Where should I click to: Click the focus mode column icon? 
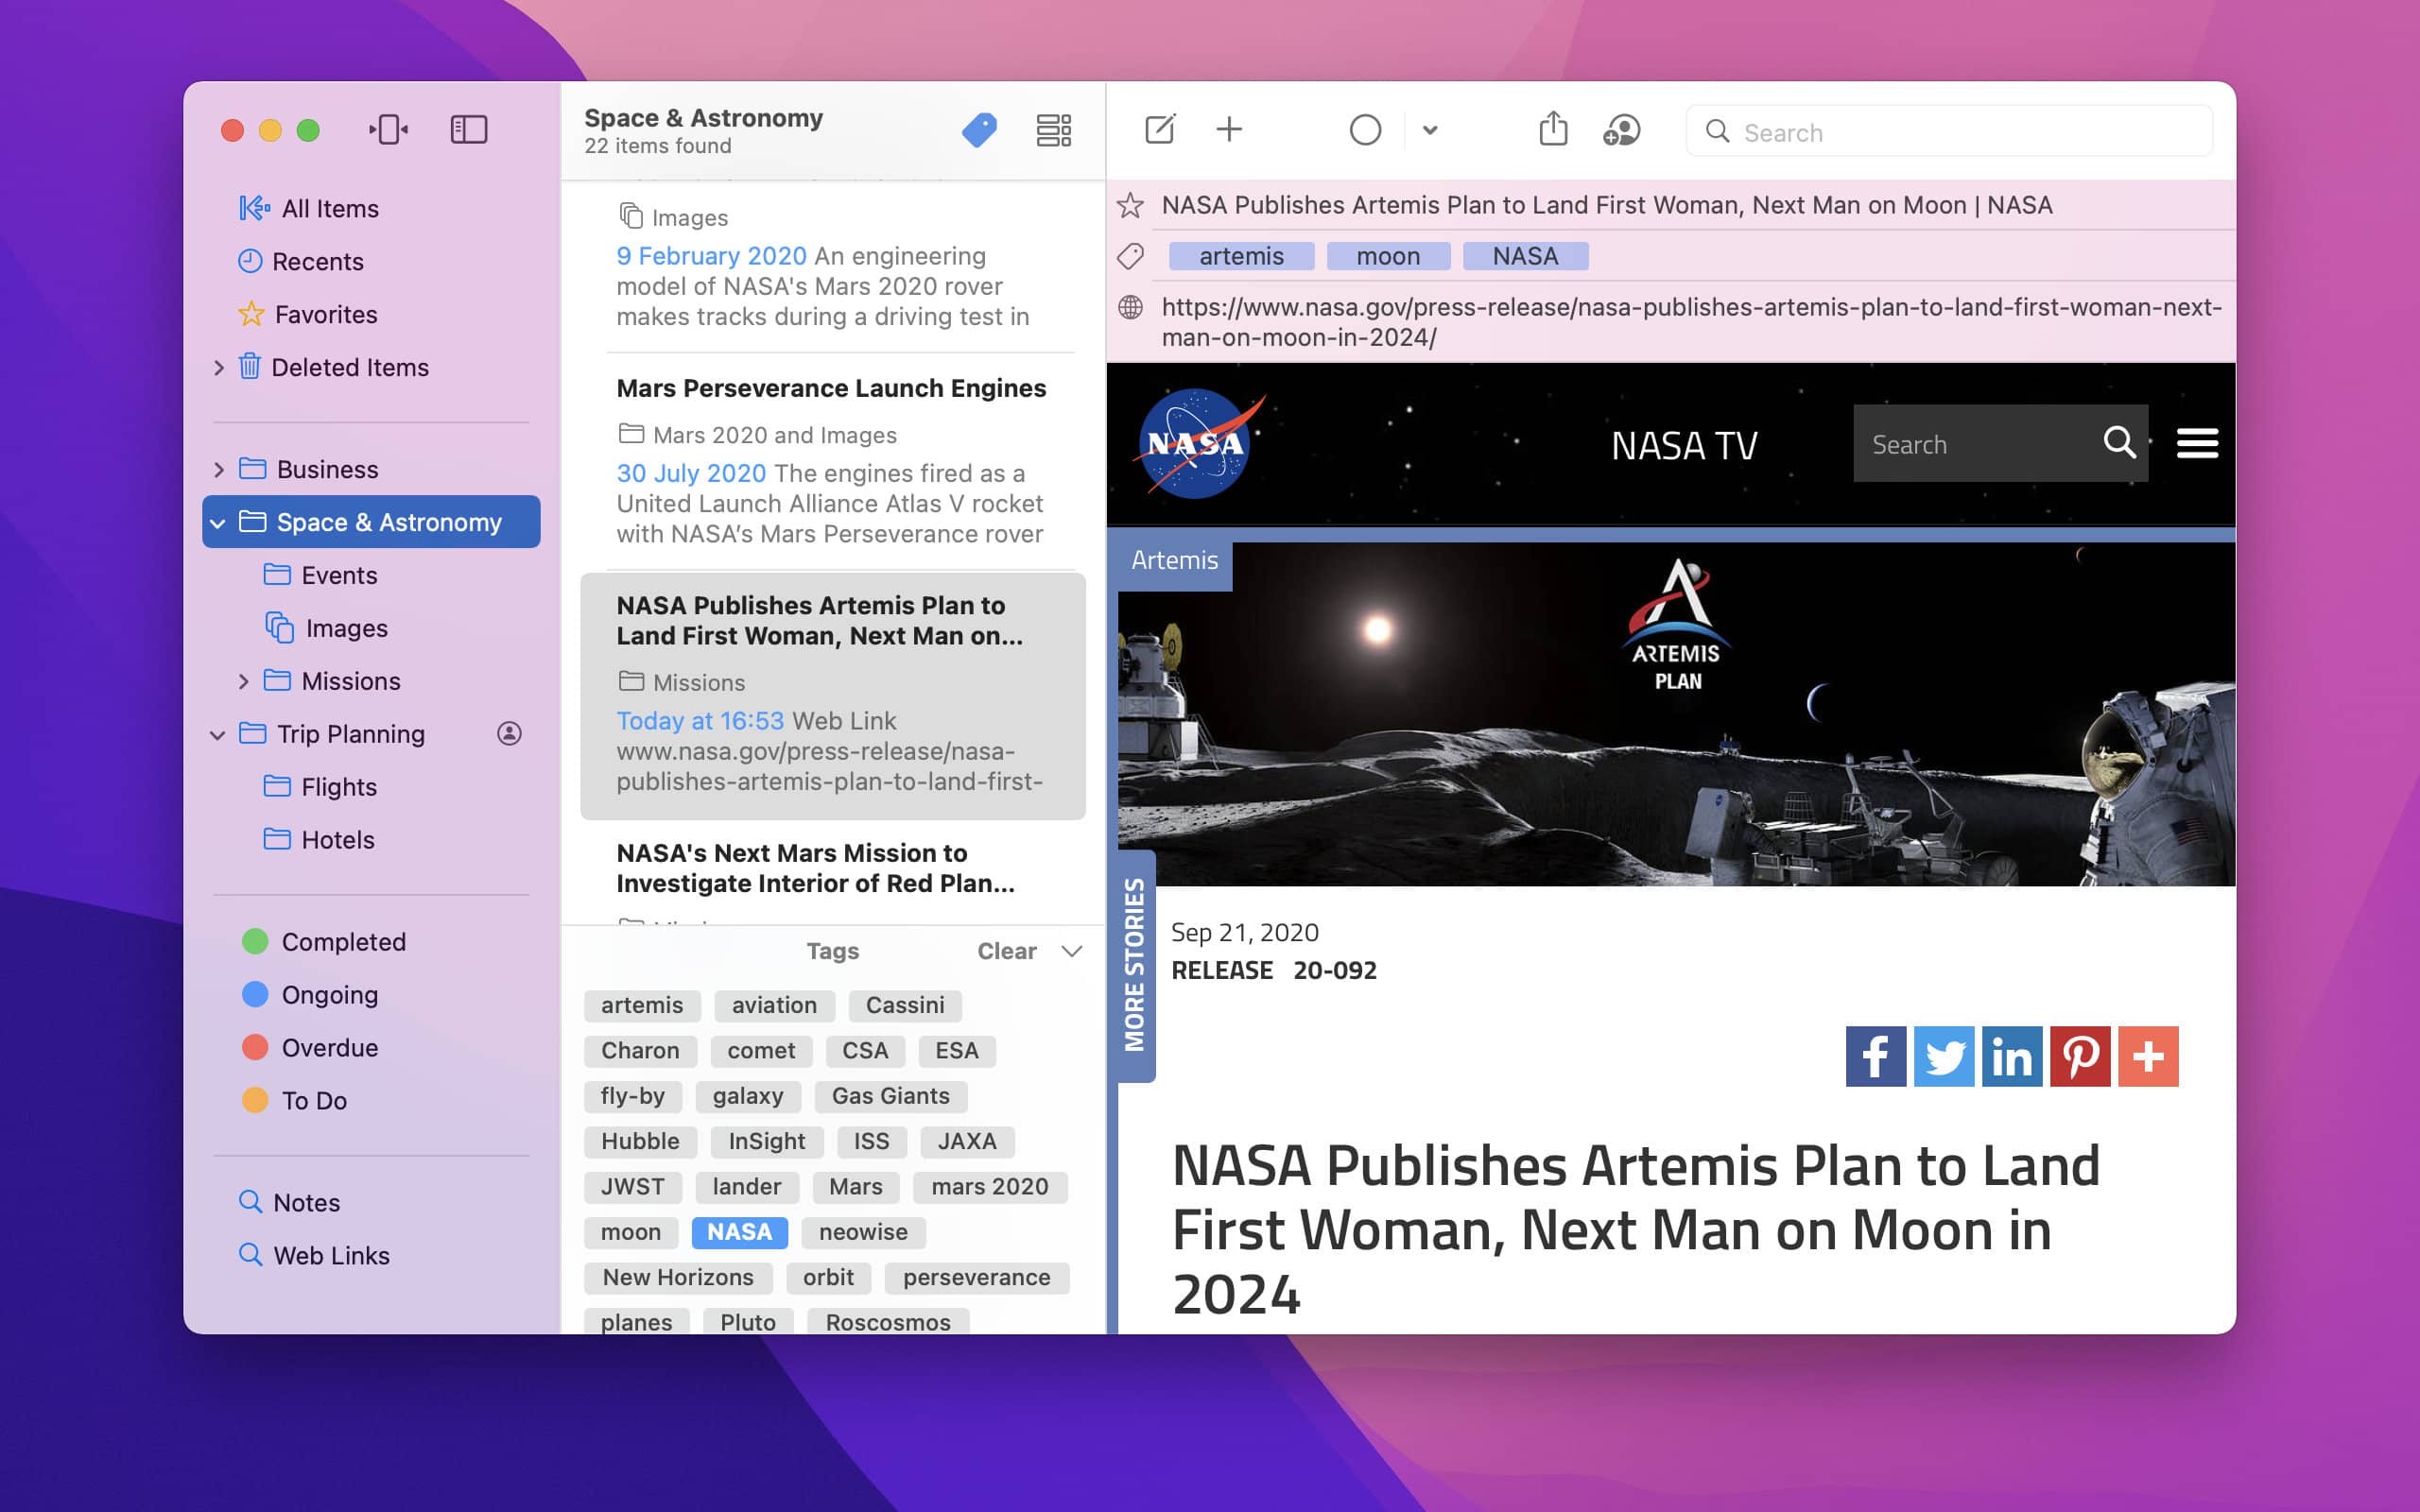pos(388,129)
